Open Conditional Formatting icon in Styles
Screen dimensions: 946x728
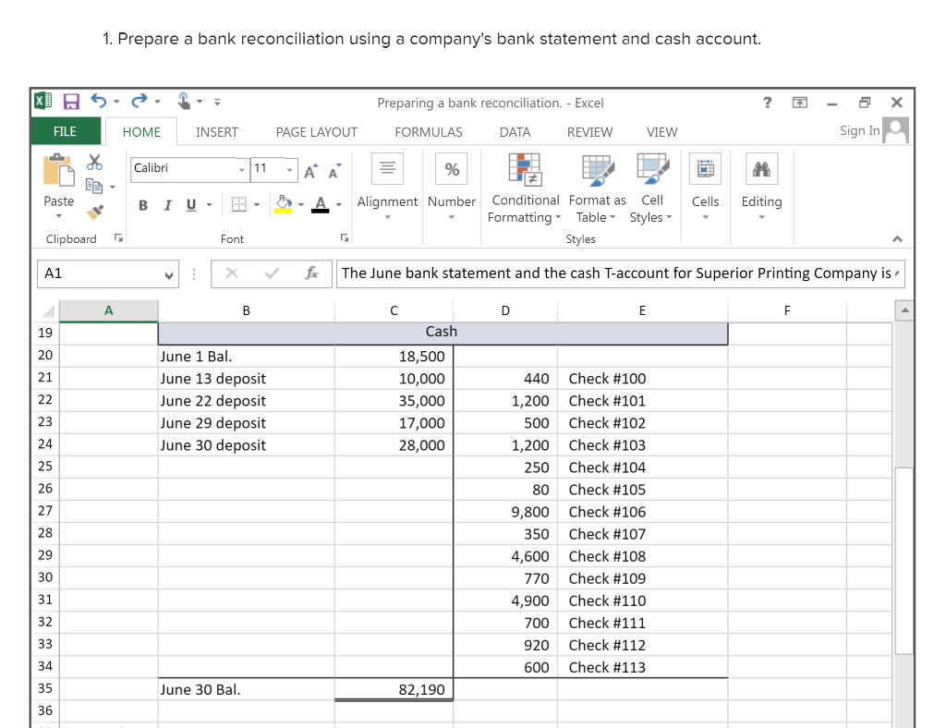point(525,171)
